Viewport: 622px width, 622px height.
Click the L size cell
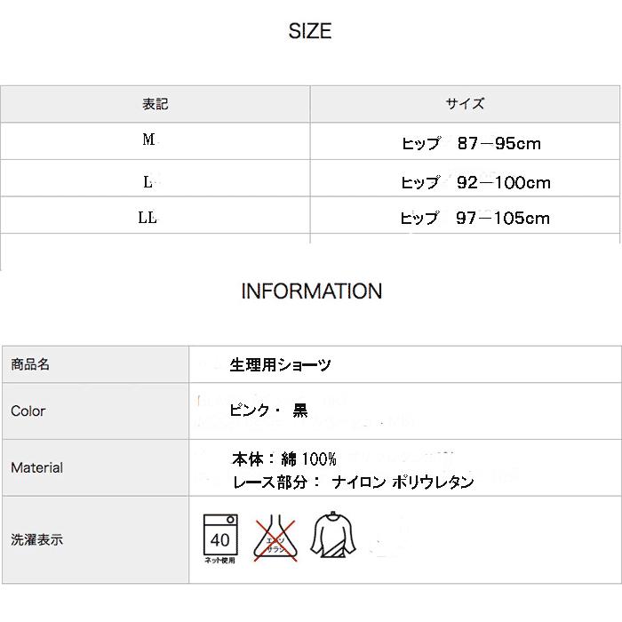[148, 182]
